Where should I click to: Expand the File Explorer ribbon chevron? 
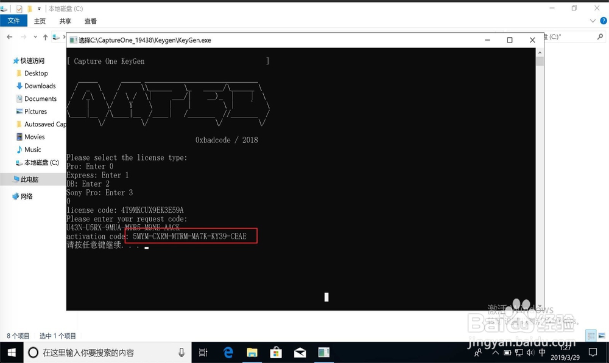pyautogui.click(x=593, y=21)
